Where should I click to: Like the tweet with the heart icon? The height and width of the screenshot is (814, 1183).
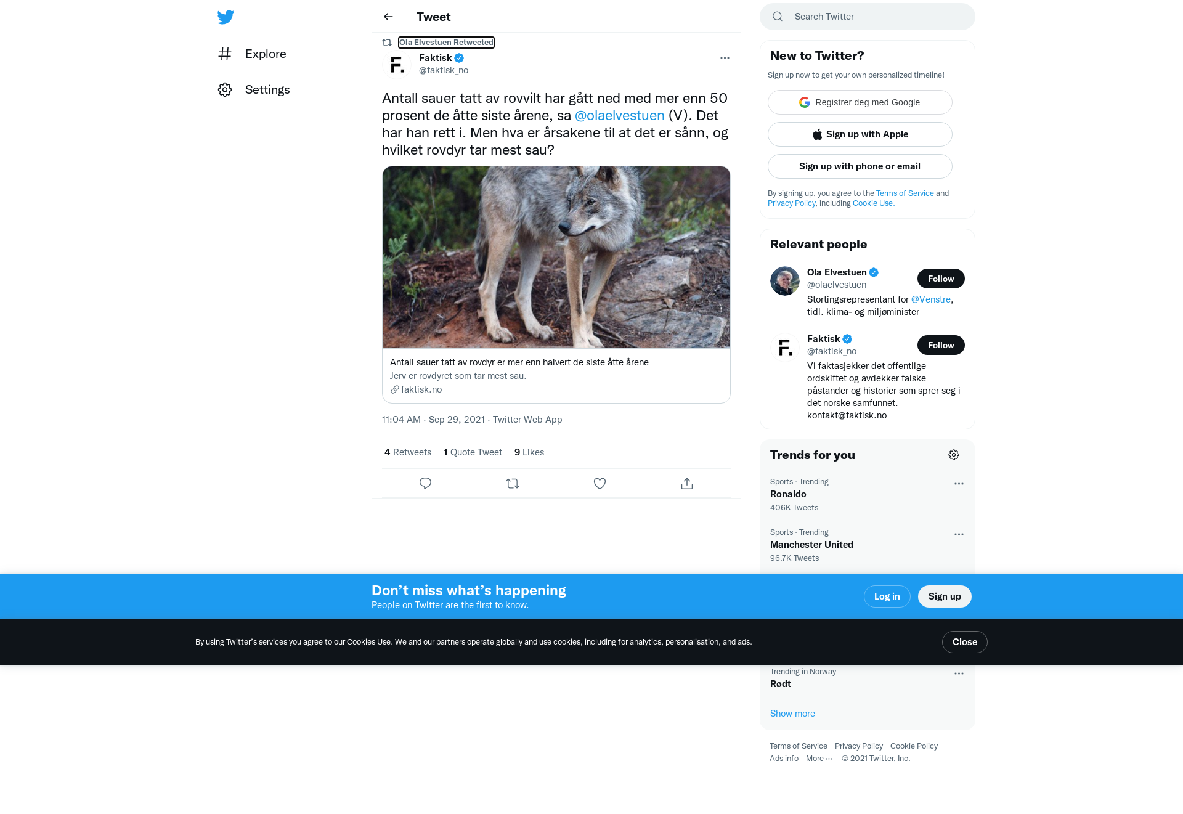600,483
